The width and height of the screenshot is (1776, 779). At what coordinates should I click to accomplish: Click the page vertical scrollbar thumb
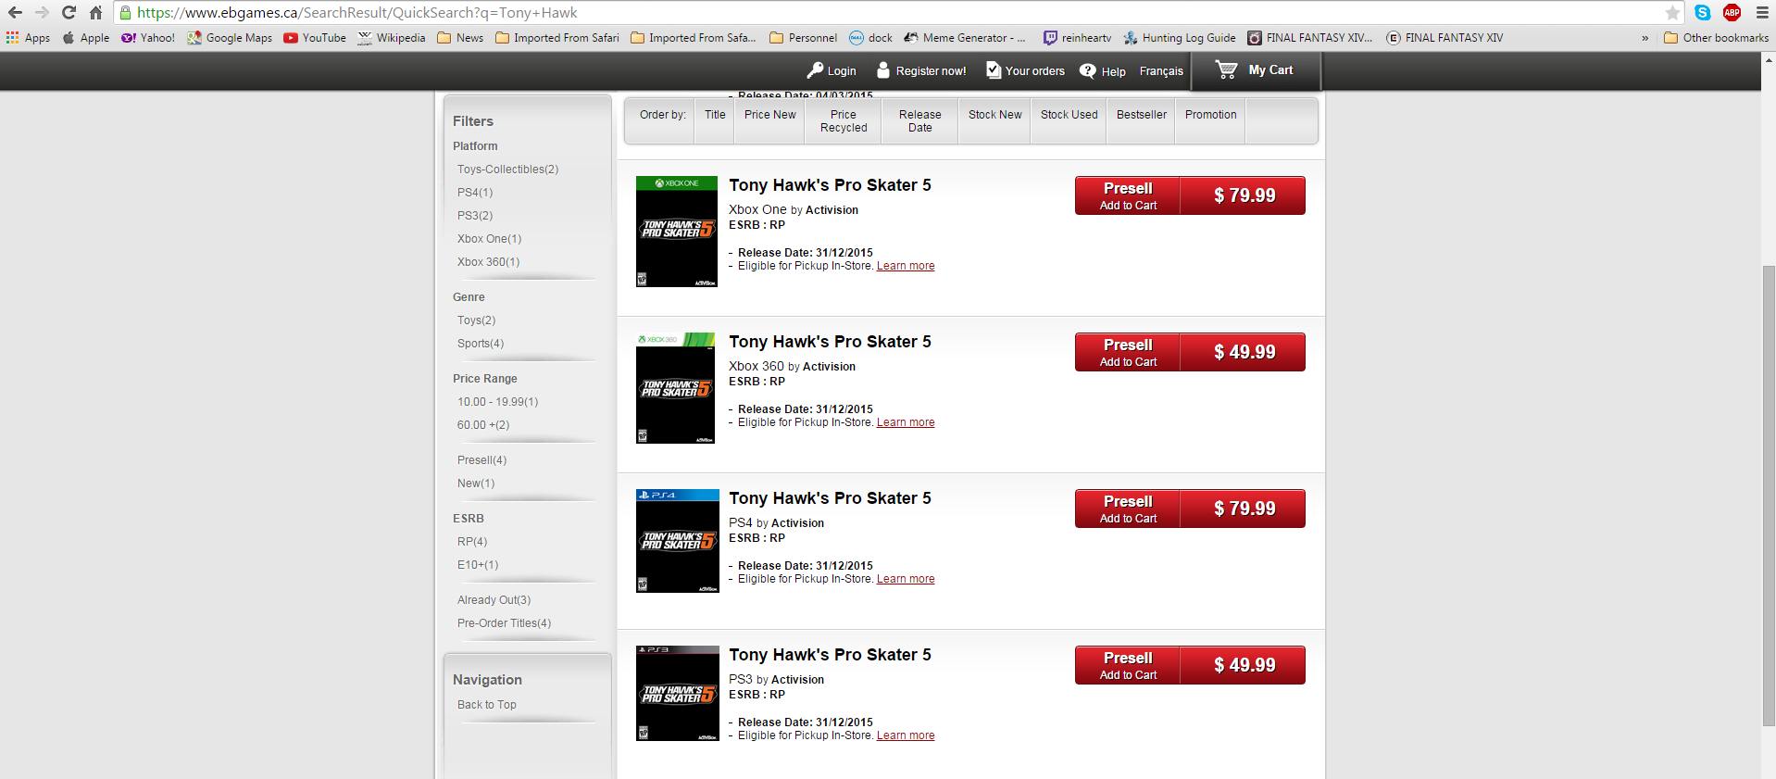(x=1769, y=496)
